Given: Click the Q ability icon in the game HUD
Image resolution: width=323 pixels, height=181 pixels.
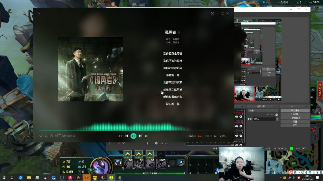Looking at the screenshot, I should click(128, 164).
